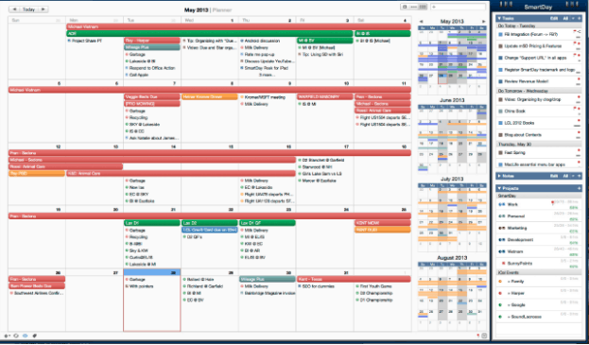Collapse the Tasks panel

(x=499, y=18)
